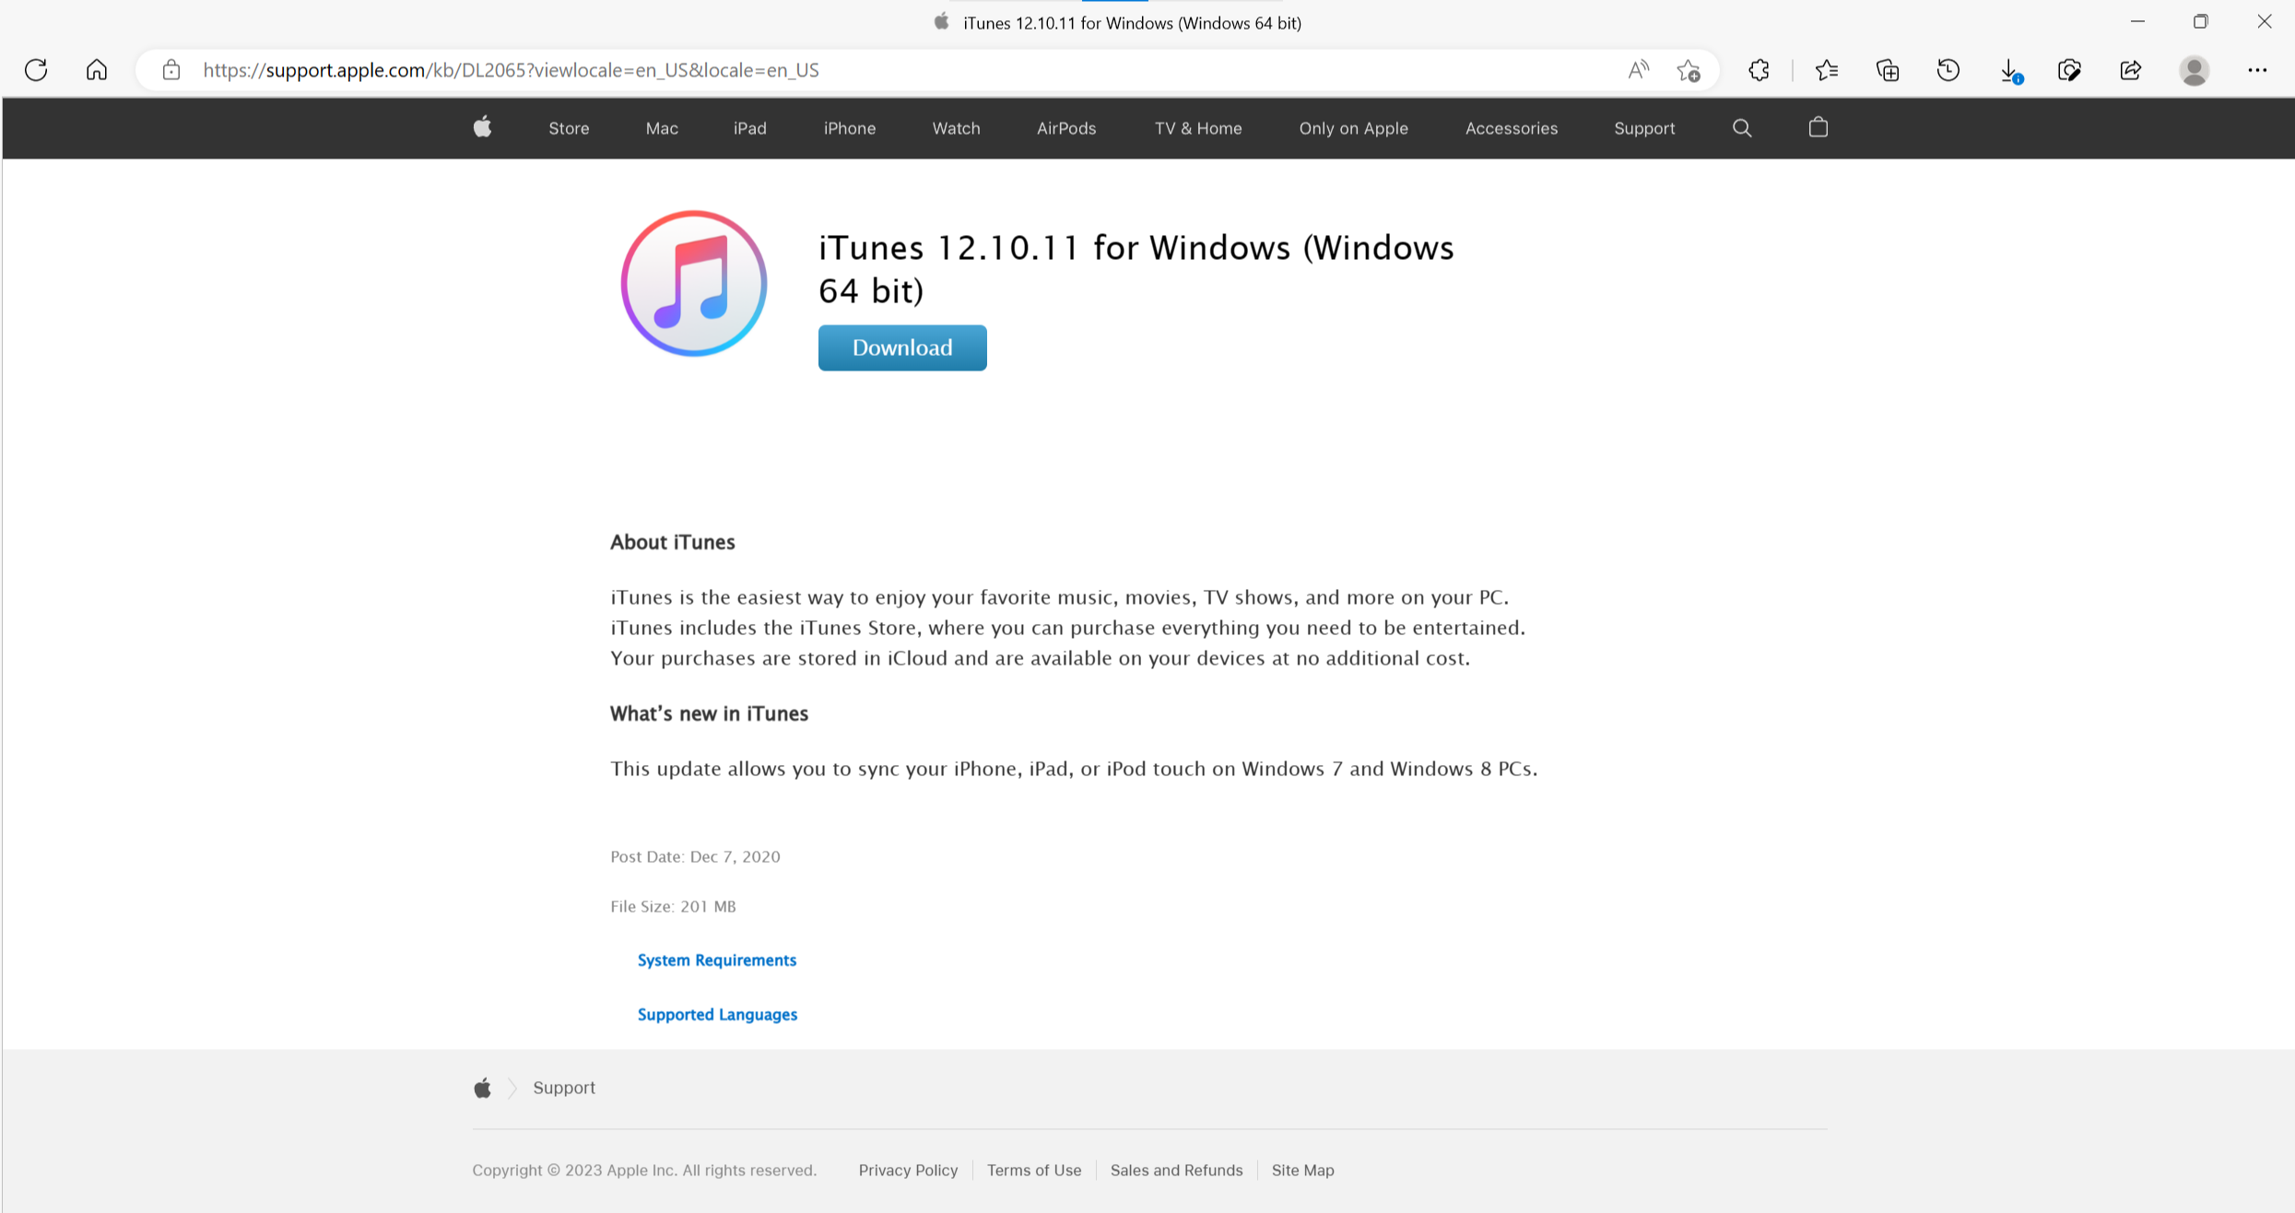The width and height of the screenshot is (2295, 1213).
Task: Click the iTunes music note logo
Action: click(694, 283)
